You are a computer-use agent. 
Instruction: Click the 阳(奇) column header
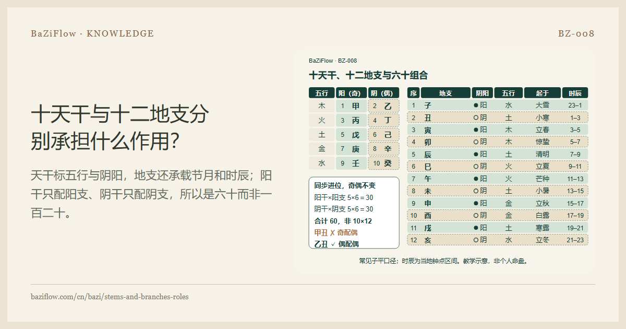pos(351,93)
